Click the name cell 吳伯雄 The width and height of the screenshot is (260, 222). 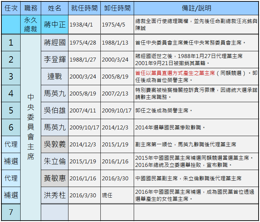55,110
